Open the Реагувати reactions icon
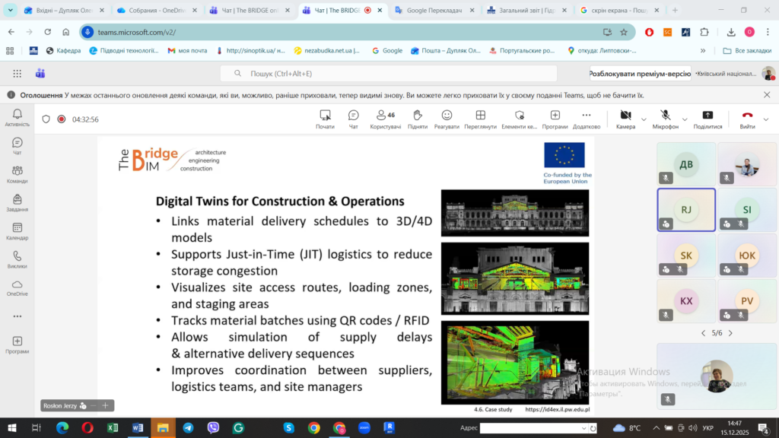Image resolution: width=779 pixels, height=438 pixels. click(x=447, y=116)
